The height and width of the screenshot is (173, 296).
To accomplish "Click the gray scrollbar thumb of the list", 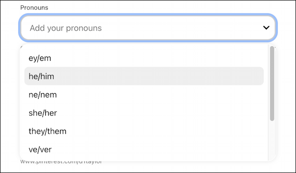I will tap(272, 83).
